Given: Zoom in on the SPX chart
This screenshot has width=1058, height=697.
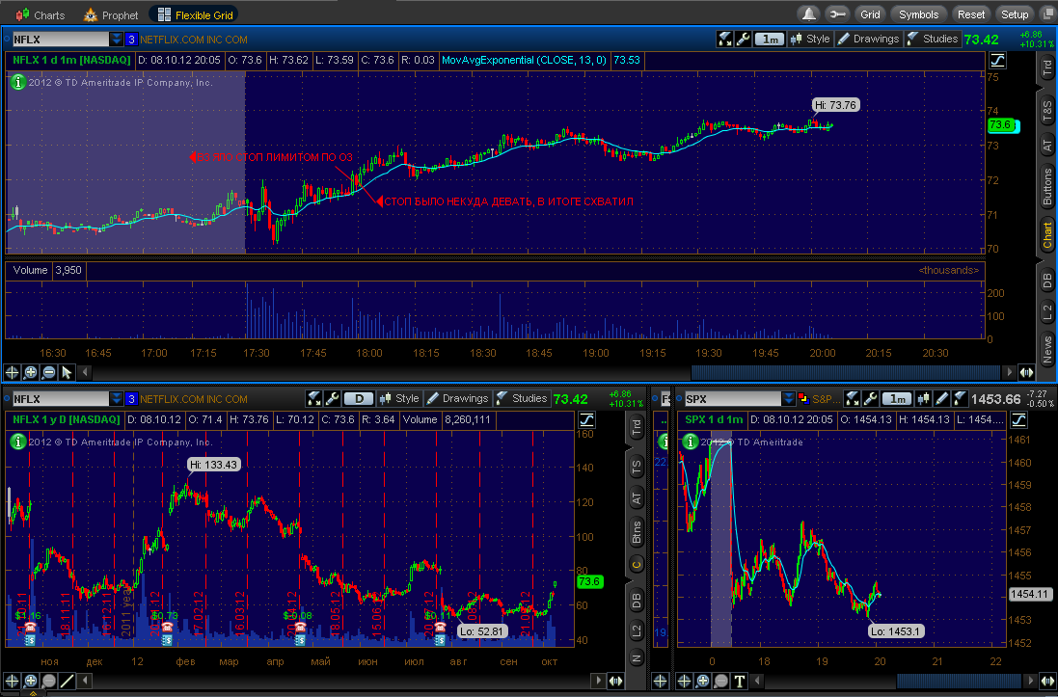Looking at the screenshot, I should 702,681.
